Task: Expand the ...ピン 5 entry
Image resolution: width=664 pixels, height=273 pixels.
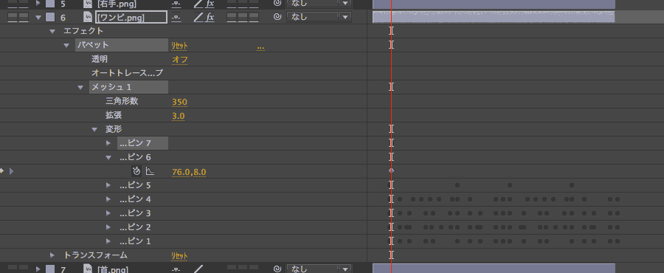Action: point(108,185)
